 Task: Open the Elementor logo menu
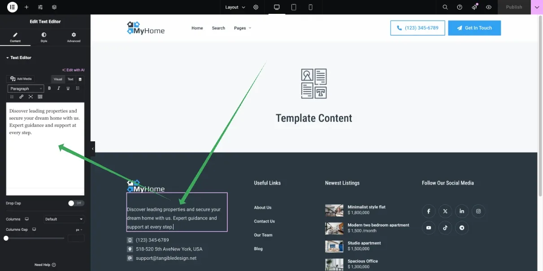13,7
